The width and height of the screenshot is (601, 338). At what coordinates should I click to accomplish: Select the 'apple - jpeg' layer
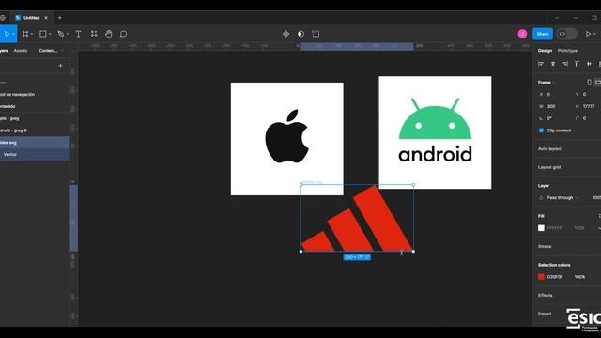click(x=35, y=118)
